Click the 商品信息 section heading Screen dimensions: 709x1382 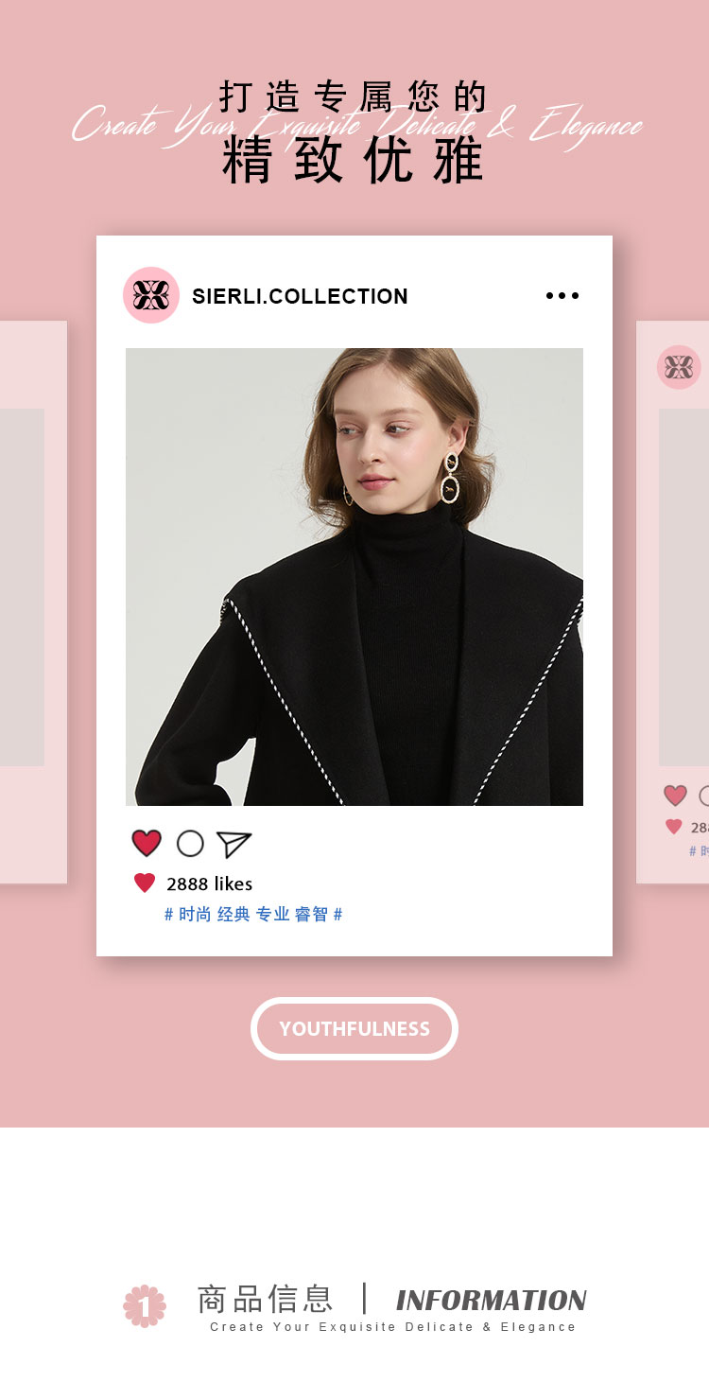point(265,1299)
